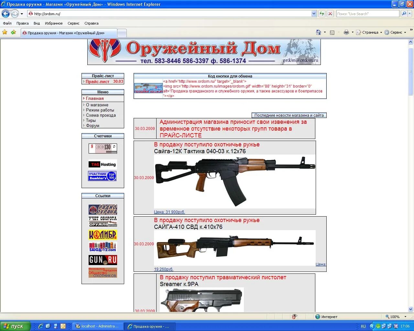Viewport: 414px width, 331px height.
Task: Click Add to Favorites star-plus icon
Action: (x=13, y=32)
